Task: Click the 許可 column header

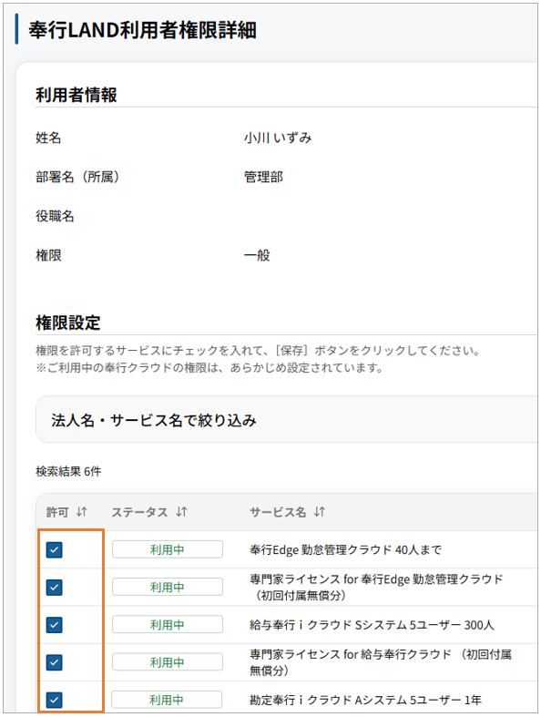Action: click(x=57, y=512)
